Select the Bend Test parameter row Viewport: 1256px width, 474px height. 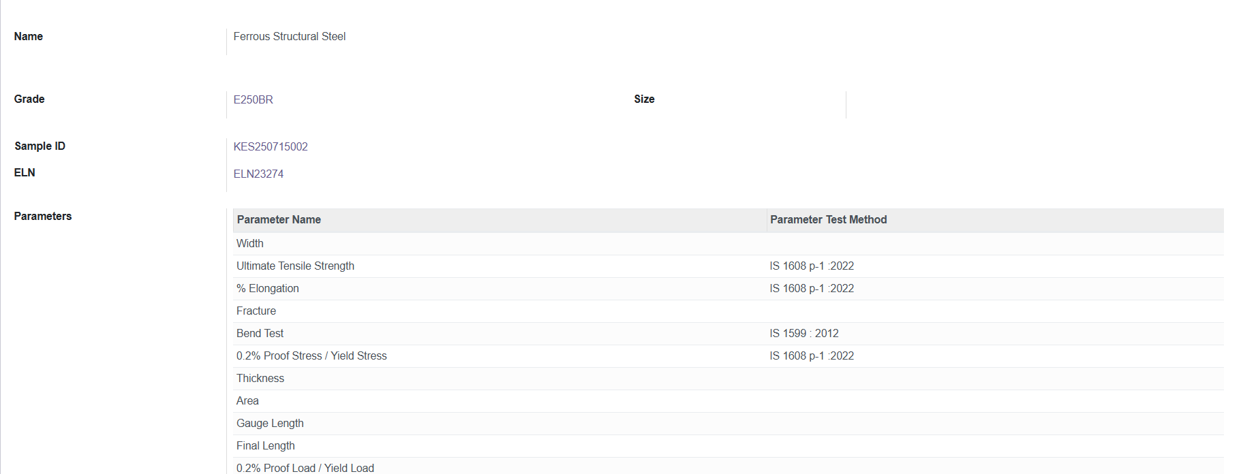tap(260, 334)
